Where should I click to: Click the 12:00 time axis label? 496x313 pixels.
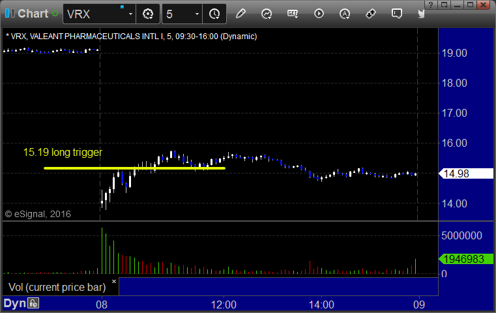[224, 305]
